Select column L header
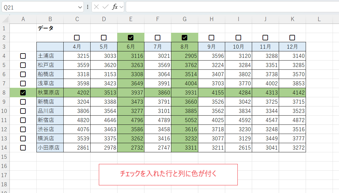339x193 pixels. (319, 19)
